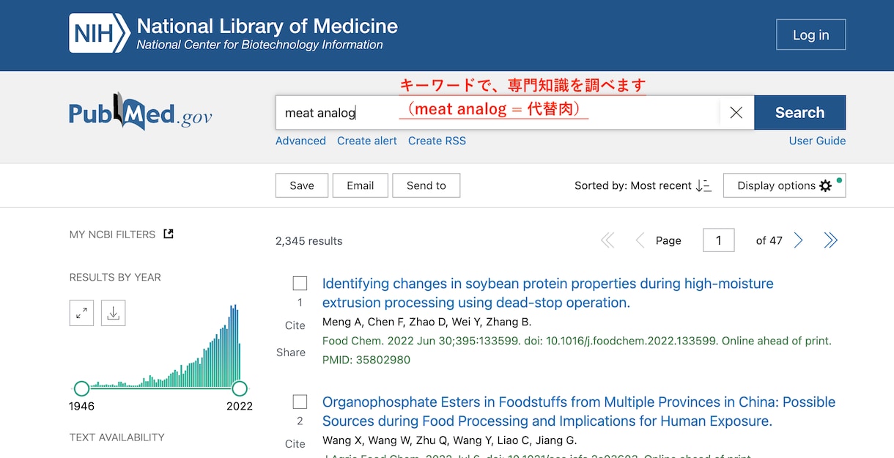Go to next results page arrow
Screen dimensions: 894x458
click(x=799, y=240)
